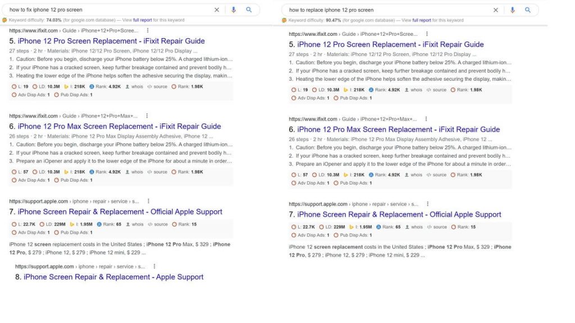575x323 pixels.
Task: Click whois in left result 7 metrics
Action: pyautogui.click(x=135, y=224)
